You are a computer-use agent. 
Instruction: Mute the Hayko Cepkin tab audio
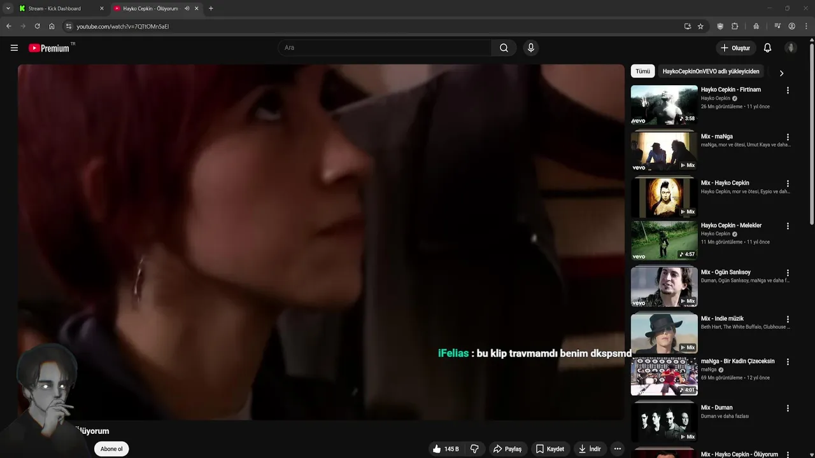tap(187, 8)
